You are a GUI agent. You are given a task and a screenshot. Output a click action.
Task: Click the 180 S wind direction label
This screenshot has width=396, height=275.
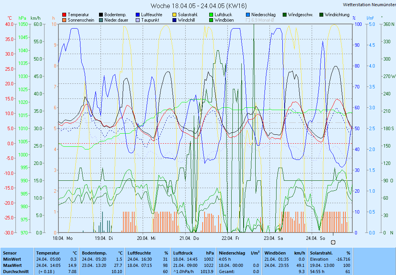389,128
